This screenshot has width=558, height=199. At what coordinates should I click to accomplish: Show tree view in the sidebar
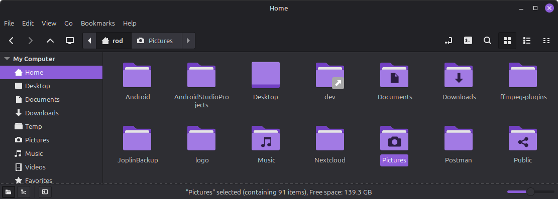pyautogui.click(x=24, y=192)
